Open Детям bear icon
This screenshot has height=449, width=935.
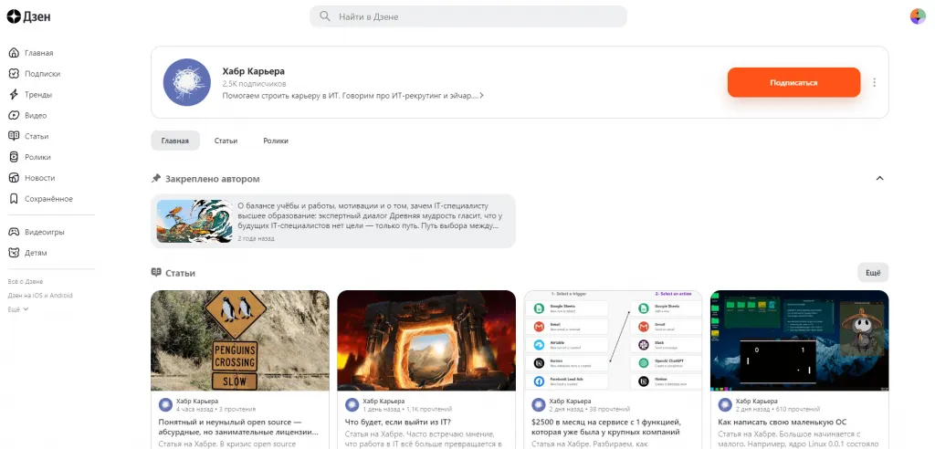tap(14, 253)
